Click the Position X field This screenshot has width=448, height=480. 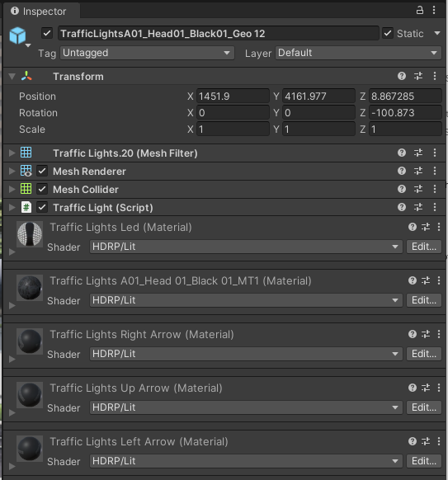(x=233, y=96)
